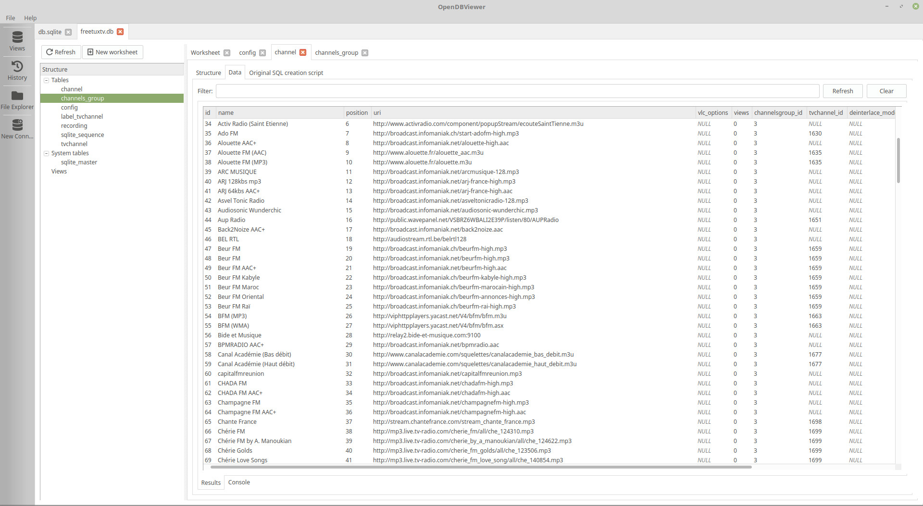Click the Structure panel header
The width and height of the screenshot is (923, 506).
tap(112, 70)
